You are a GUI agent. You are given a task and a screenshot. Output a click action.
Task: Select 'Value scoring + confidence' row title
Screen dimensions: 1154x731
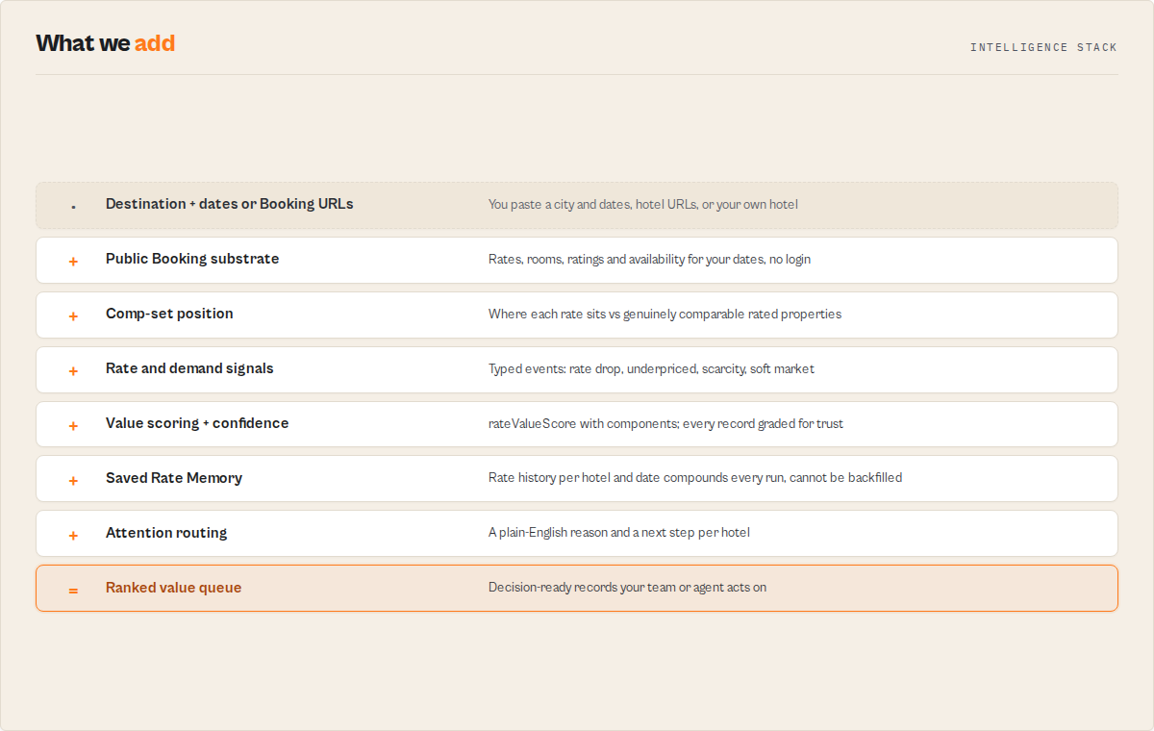pyautogui.click(x=197, y=423)
